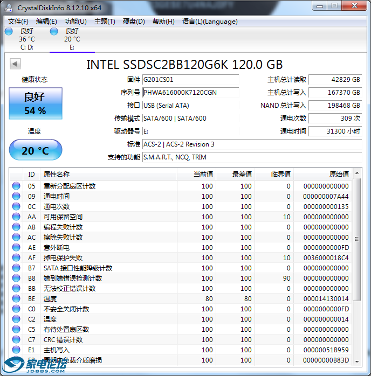371x376 pixels.
Task: Open the 功能(U) menu
Action: (75, 22)
